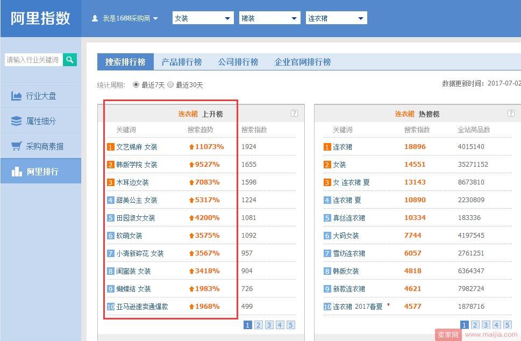Switch to 公司排行榜 tab
Image resolution: width=521 pixels, height=341 pixels.
(238, 62)
